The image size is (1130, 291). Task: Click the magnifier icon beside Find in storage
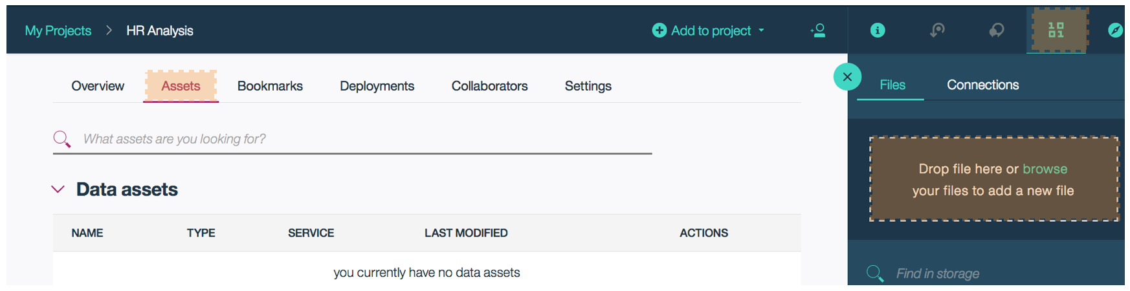tap(875, 274)
